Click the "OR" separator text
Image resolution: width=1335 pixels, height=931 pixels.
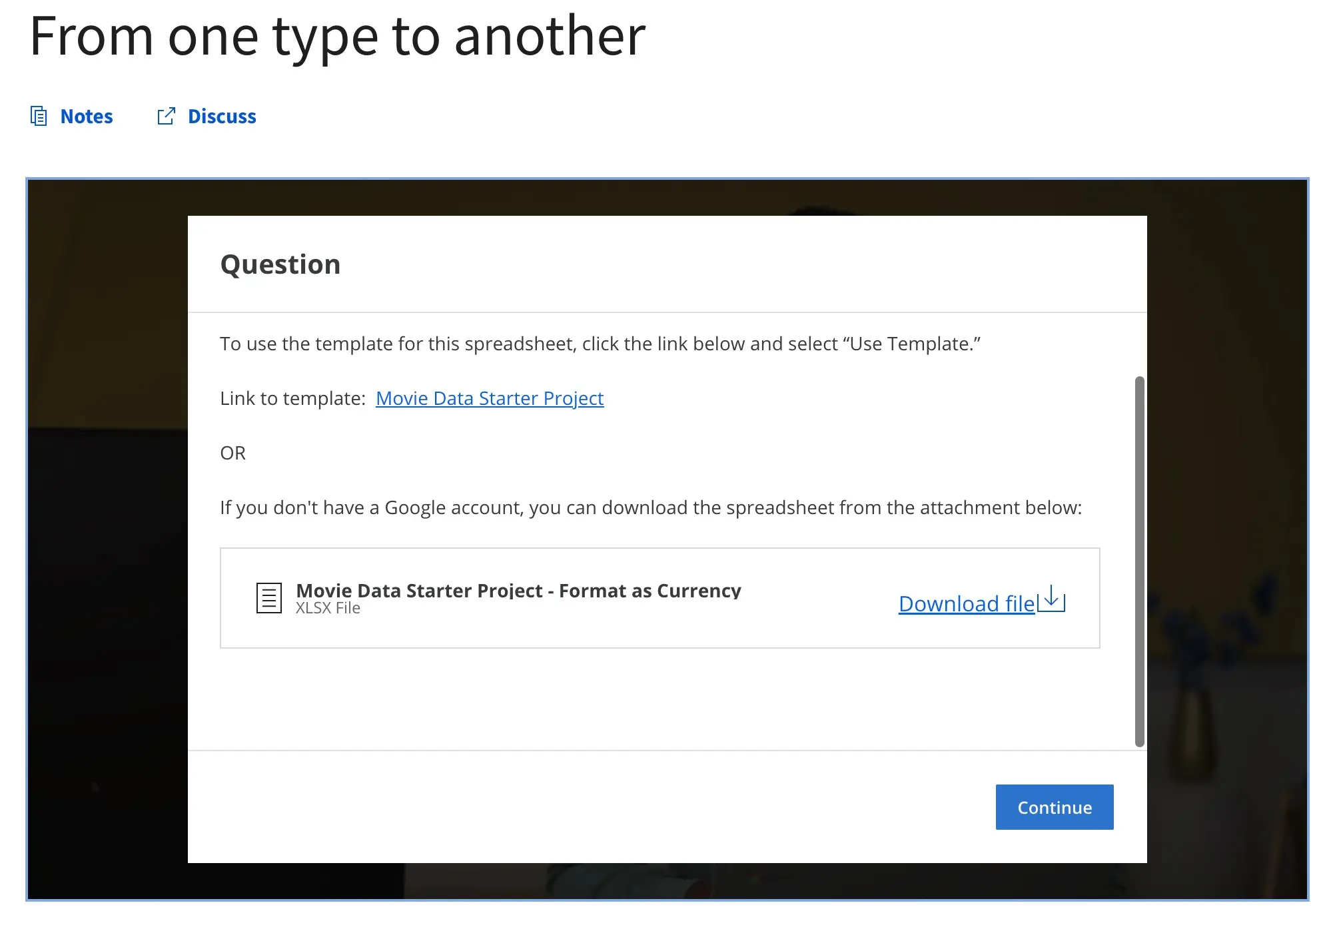(233, 453)
